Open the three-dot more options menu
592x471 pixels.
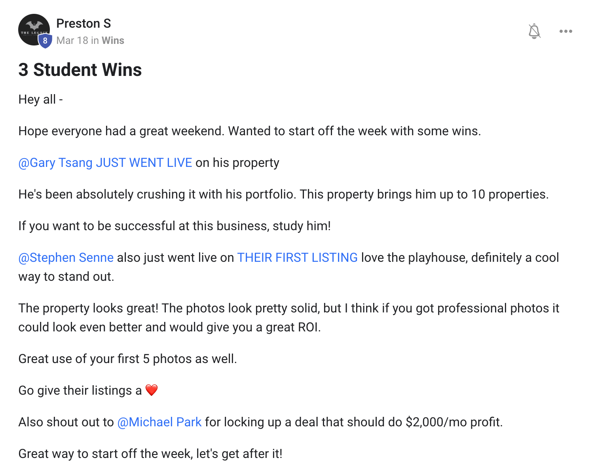(x=565, y=31)
